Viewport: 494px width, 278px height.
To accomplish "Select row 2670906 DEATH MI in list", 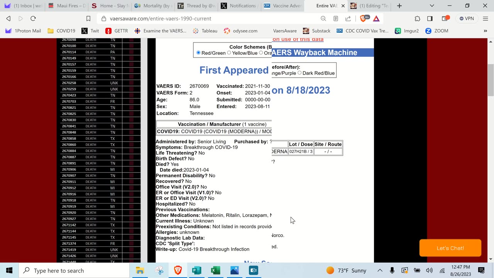I will click(x=100, y=170).
